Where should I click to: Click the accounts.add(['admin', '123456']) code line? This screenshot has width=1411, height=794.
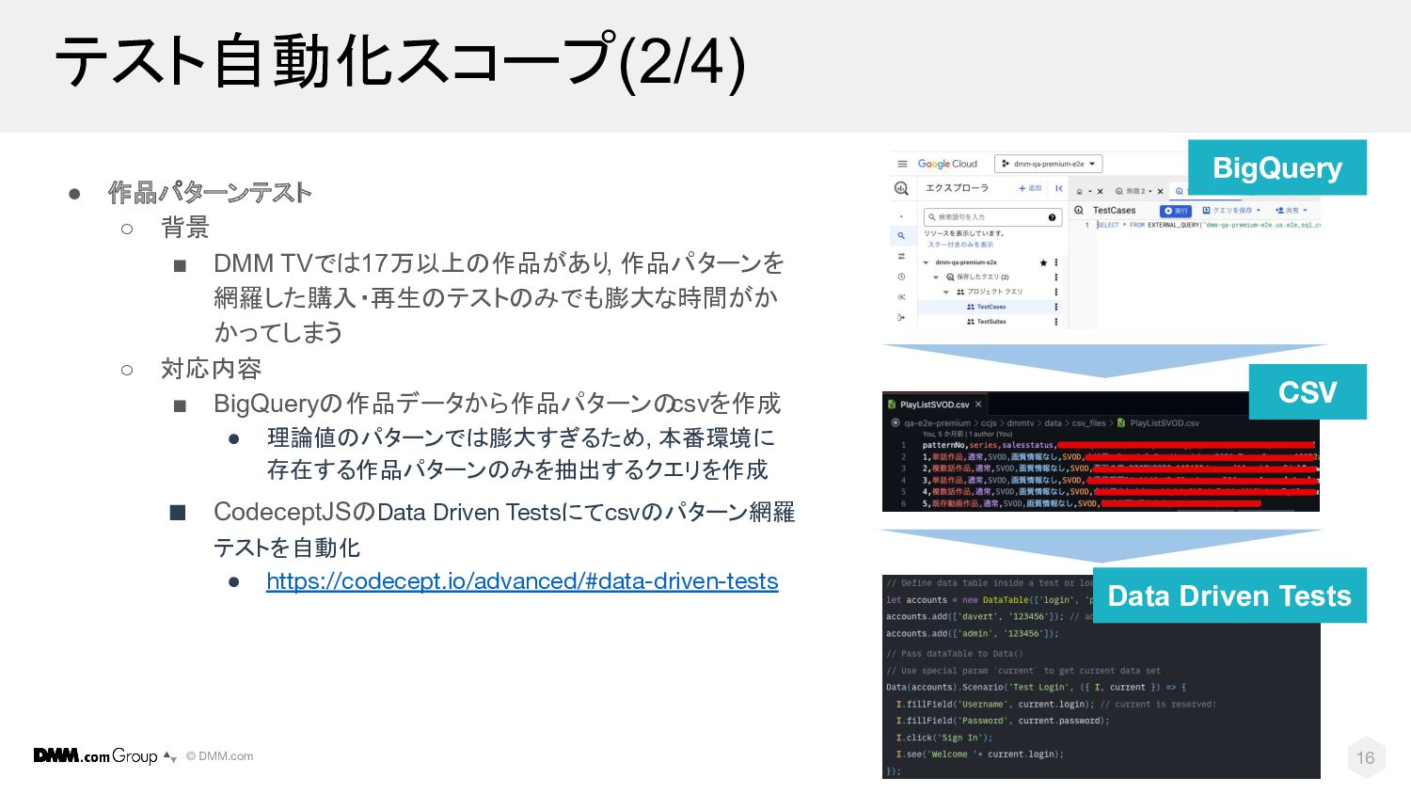[973, 633]
